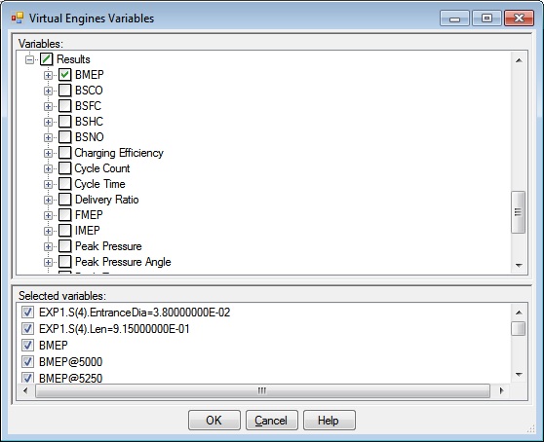544x442 pixels.
Task: Select the Charging Efficiency tree label
Action: [x=119, y=153]
